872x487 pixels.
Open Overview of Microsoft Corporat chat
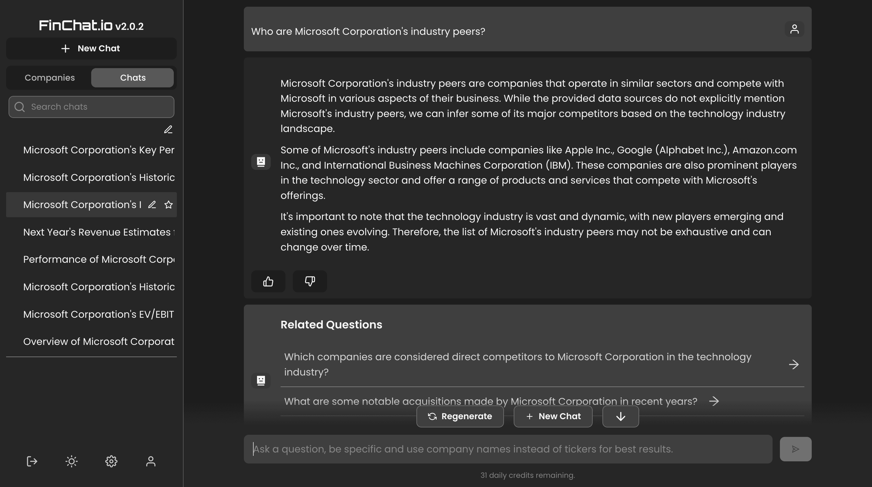coord(91,341)
